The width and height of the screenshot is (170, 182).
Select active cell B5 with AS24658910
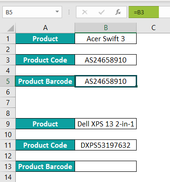point(106,81)
